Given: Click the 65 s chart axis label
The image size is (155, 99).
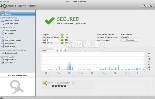Looking at the screenshot, I should tap(70, 73).
